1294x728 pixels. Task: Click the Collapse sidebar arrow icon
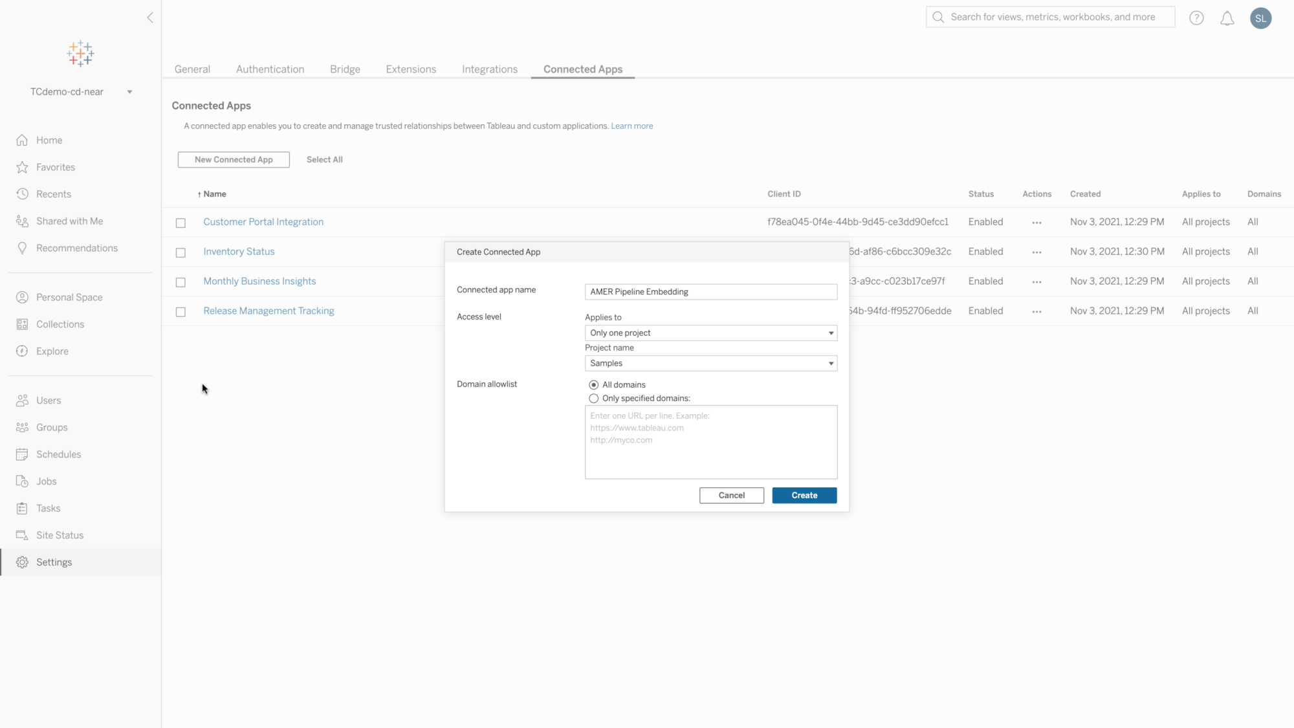click(x=150, y=17)
